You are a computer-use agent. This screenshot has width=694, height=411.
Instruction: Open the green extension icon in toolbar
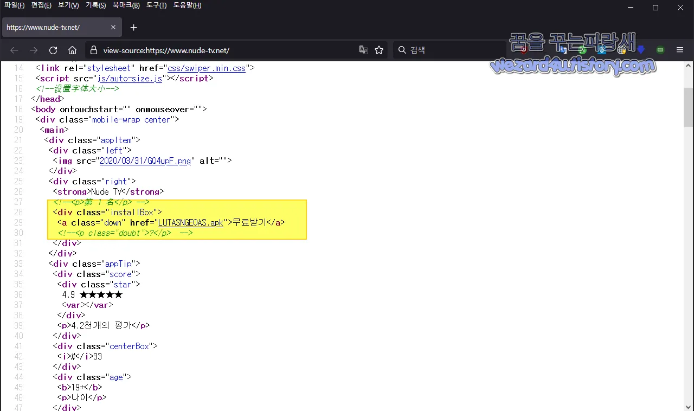click(x=660, y=50)
